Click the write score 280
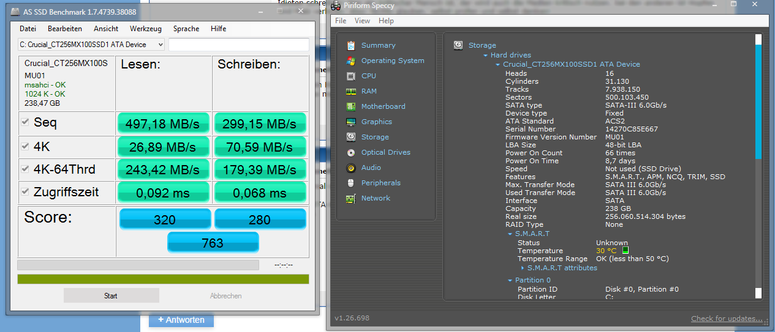 click(260, 219)
